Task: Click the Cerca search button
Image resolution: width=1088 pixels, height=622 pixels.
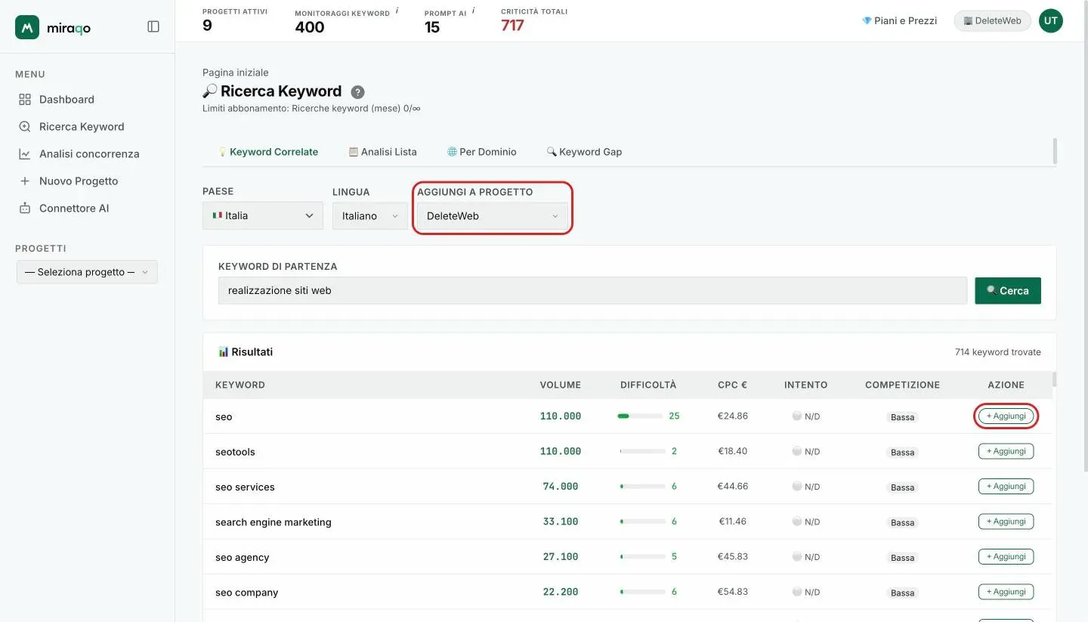Action: [x=1008, y=290]
